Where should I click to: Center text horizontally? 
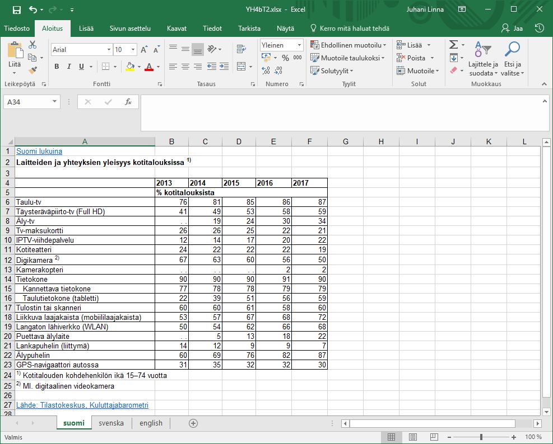[185, 66]
